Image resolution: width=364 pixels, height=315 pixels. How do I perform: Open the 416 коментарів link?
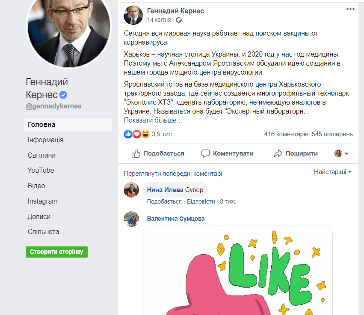tap(286, 134)
